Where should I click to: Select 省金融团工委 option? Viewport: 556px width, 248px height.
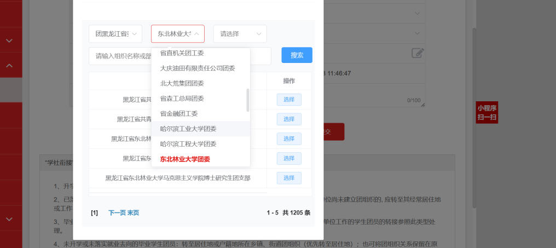179,113
